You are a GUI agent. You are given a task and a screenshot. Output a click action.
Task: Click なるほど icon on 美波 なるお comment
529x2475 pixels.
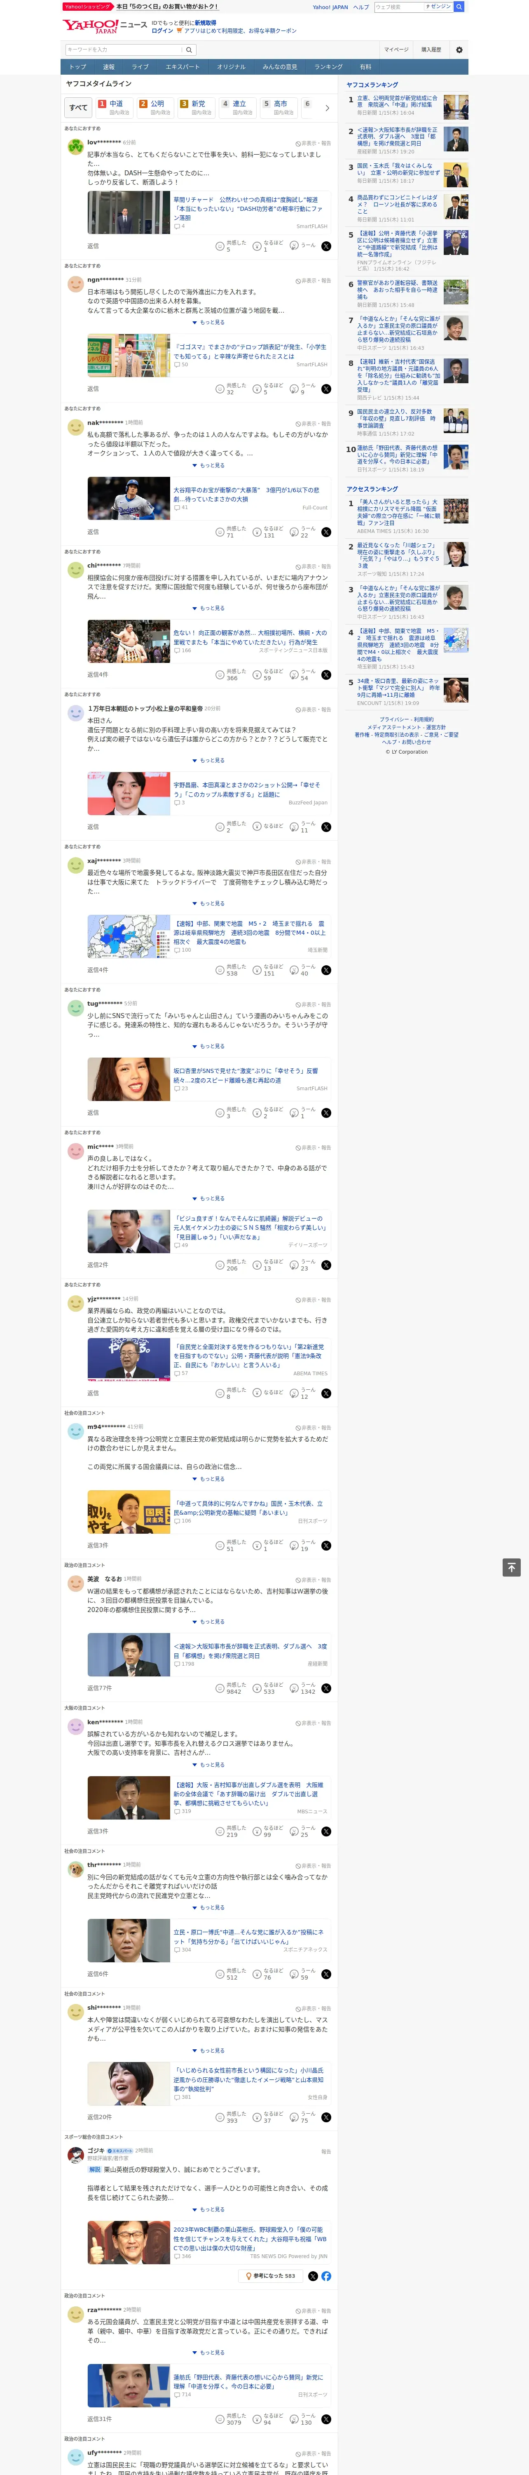click(x=257, y=1688)
